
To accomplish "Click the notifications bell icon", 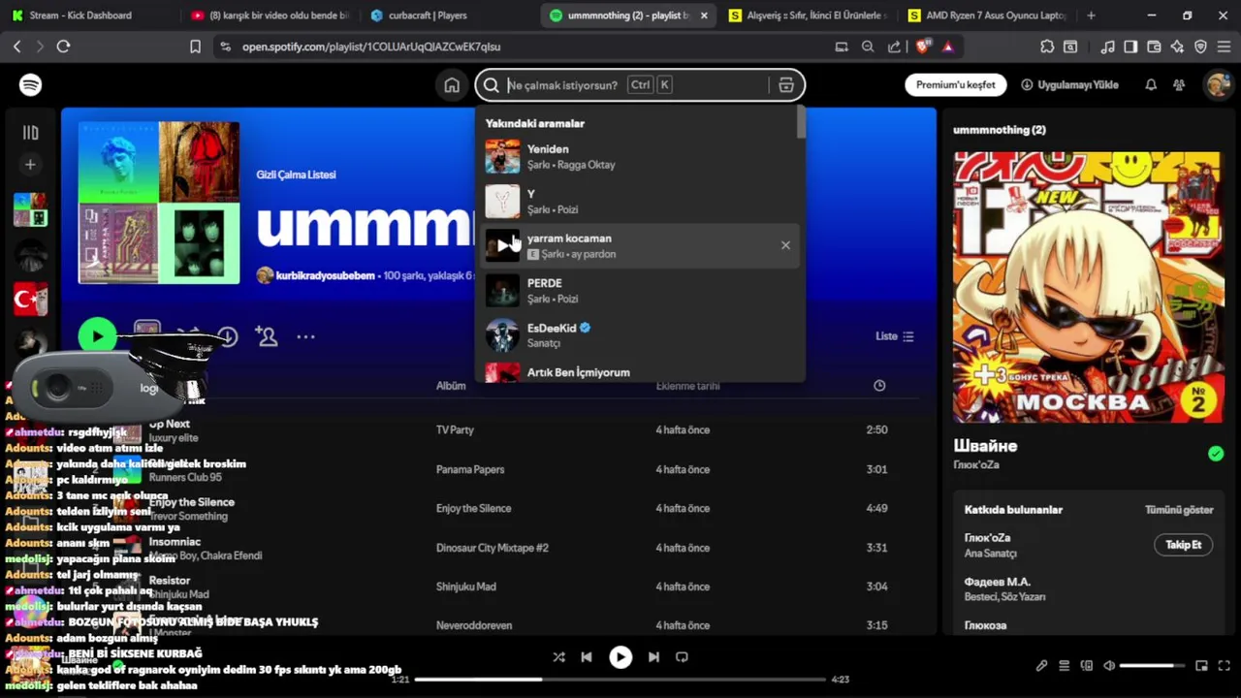I will (x=1151, y=85).
